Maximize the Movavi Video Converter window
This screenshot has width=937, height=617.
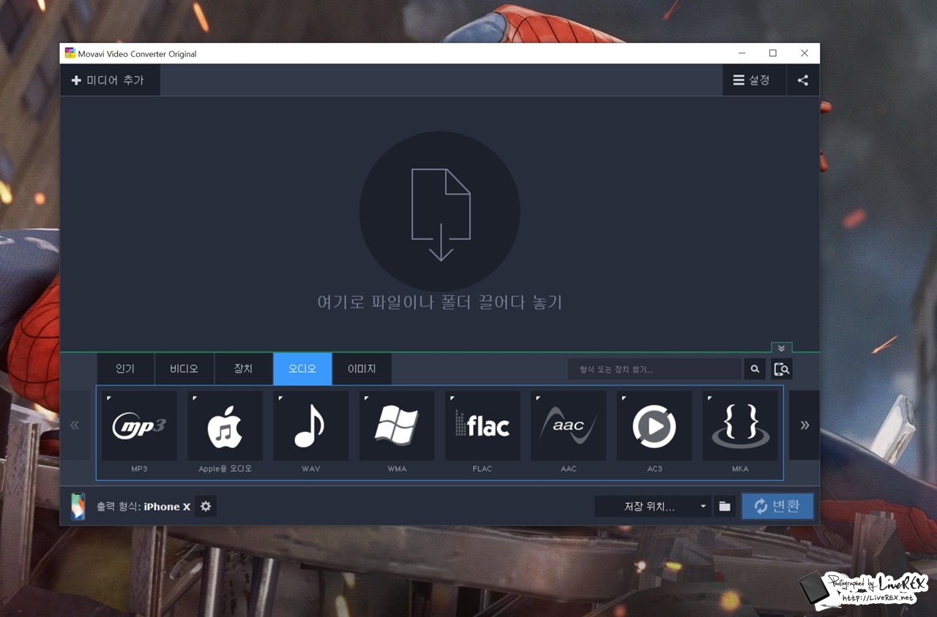tap(772, 53)
